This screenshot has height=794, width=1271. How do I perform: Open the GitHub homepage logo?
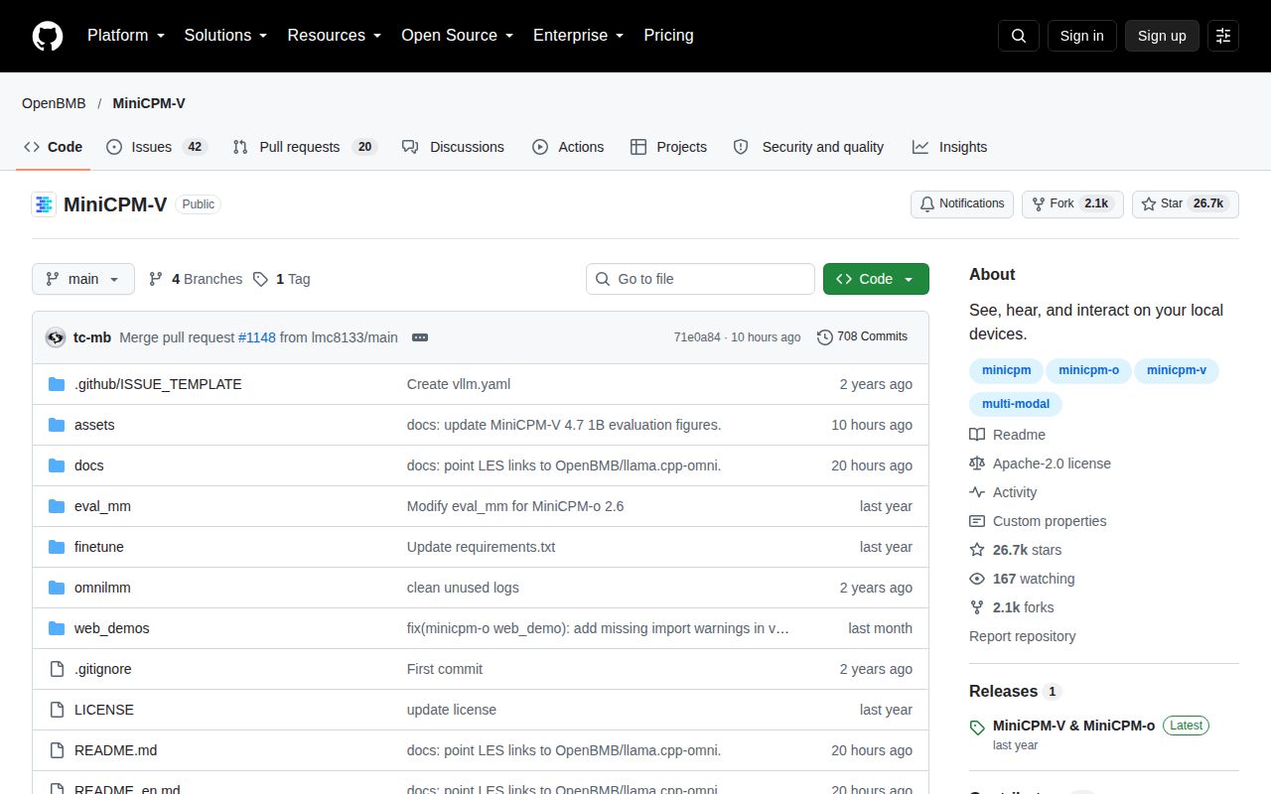tap(48, 36)
